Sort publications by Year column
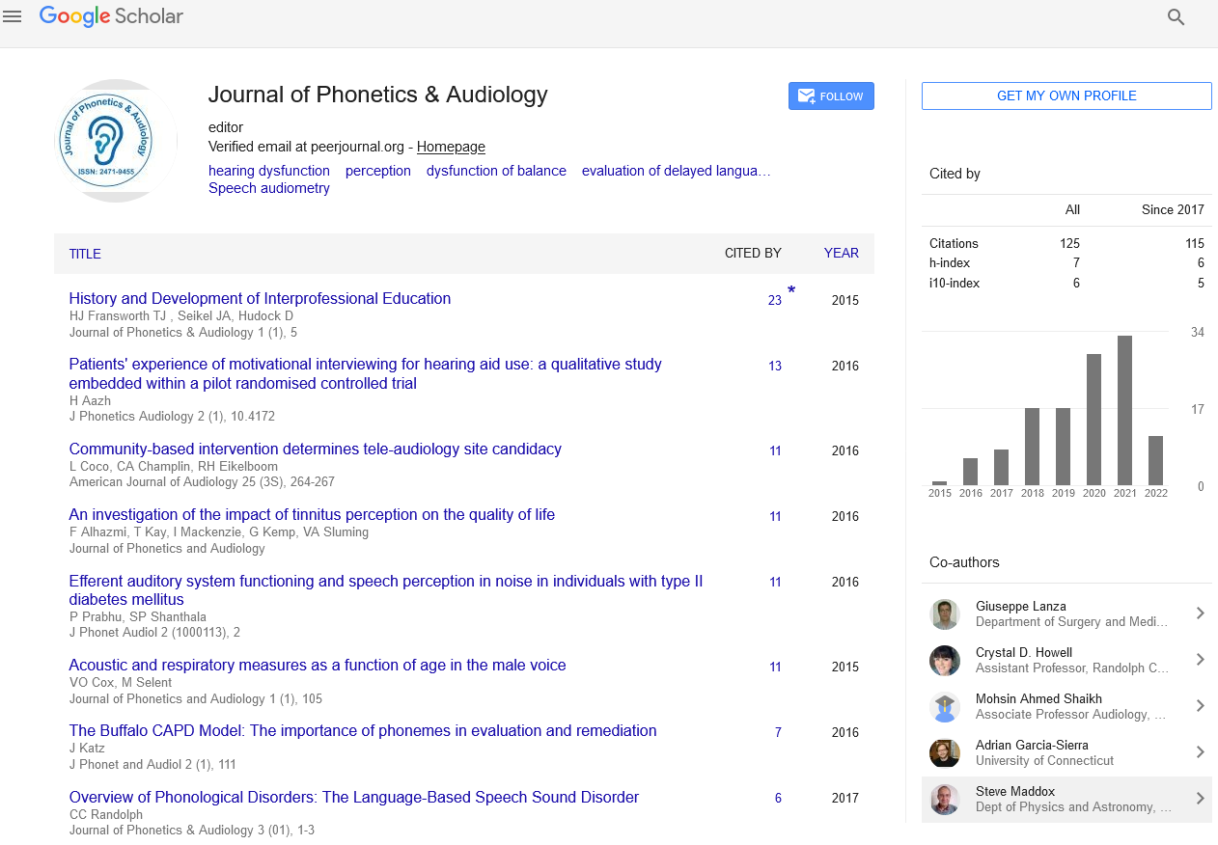Screen dimensions: 1218x845 pos(841,253)
